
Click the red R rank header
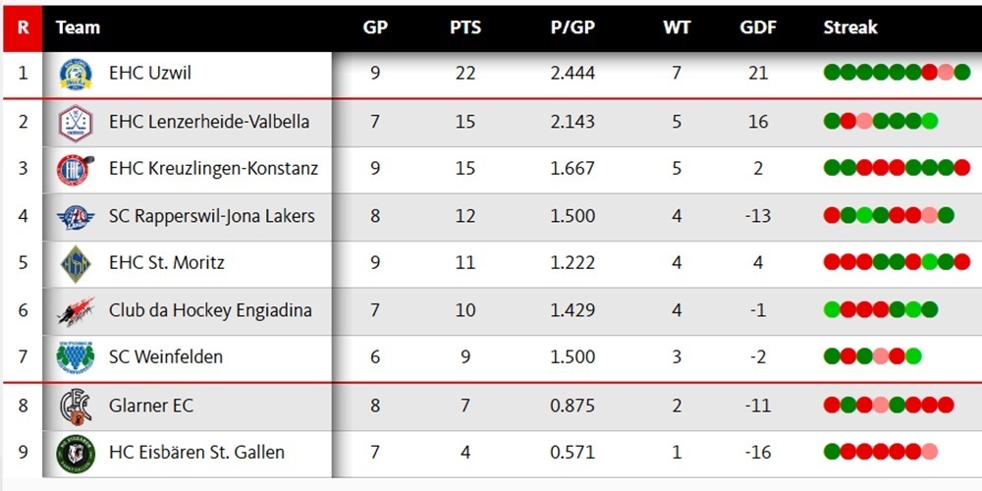click(23, 27)
